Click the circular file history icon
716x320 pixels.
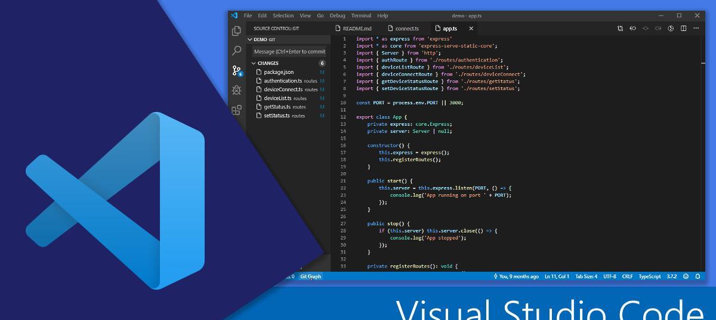(671, 29)
